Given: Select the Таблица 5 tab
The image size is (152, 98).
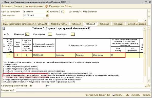Looking at the screenshot, I should pyautogui.click(x=90, y=24).
